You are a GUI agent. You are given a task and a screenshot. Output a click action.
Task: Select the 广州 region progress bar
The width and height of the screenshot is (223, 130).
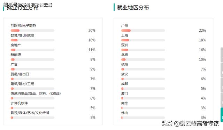143,31
